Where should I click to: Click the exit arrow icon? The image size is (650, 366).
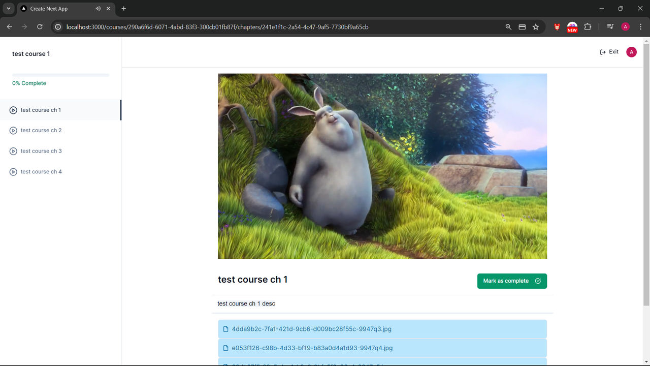603,52
